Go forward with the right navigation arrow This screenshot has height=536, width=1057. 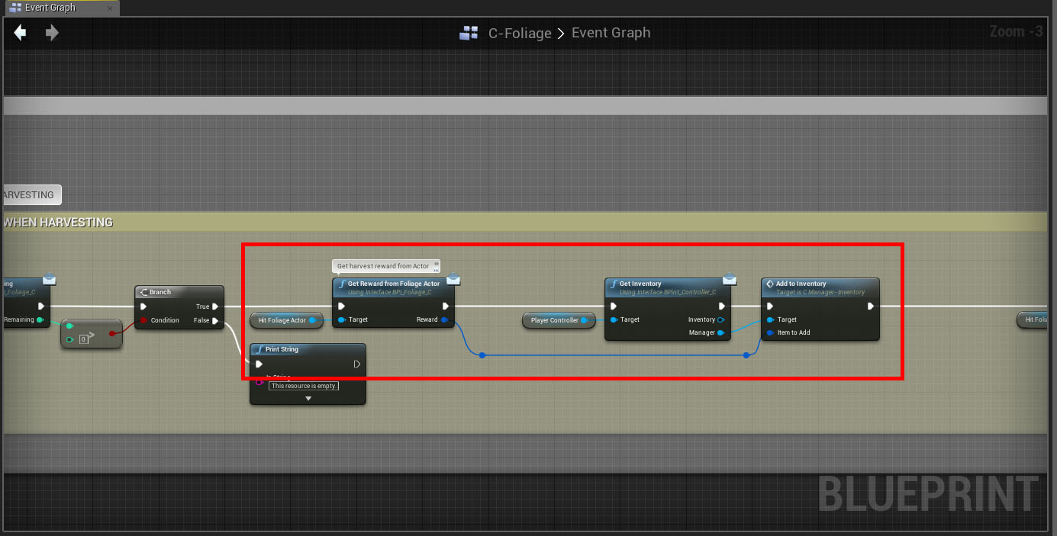[52, 33]
